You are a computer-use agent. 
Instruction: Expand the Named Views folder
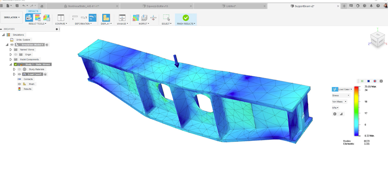click(11, 50)
